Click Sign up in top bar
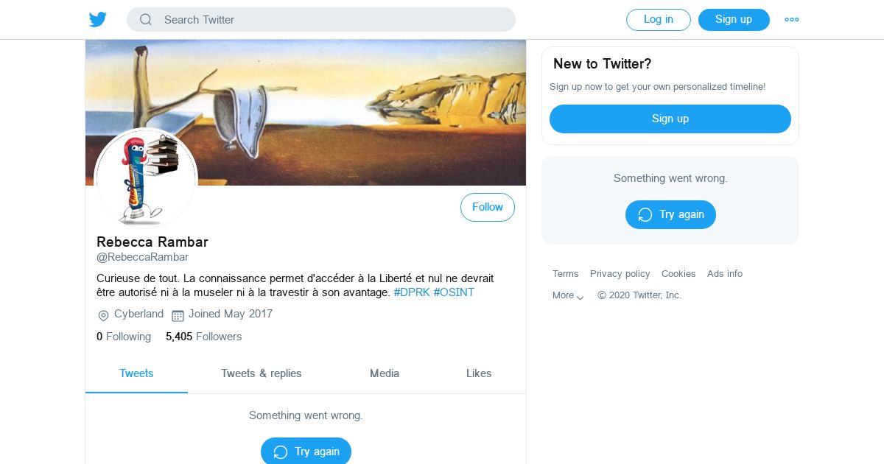The height and width of the screenshot is (464, 884). tap(734, 20)
